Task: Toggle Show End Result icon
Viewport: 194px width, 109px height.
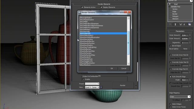Action: (x=175, y=24)
